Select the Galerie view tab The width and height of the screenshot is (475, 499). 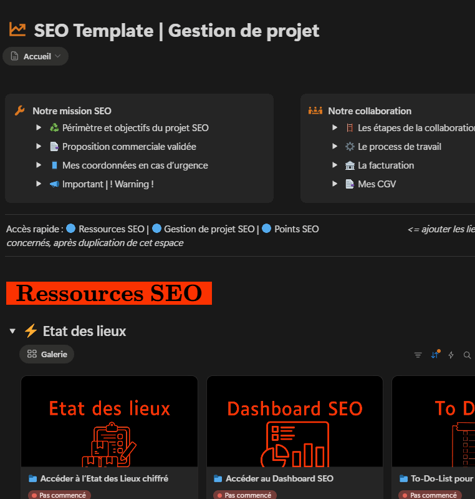[x=47, y=354]
